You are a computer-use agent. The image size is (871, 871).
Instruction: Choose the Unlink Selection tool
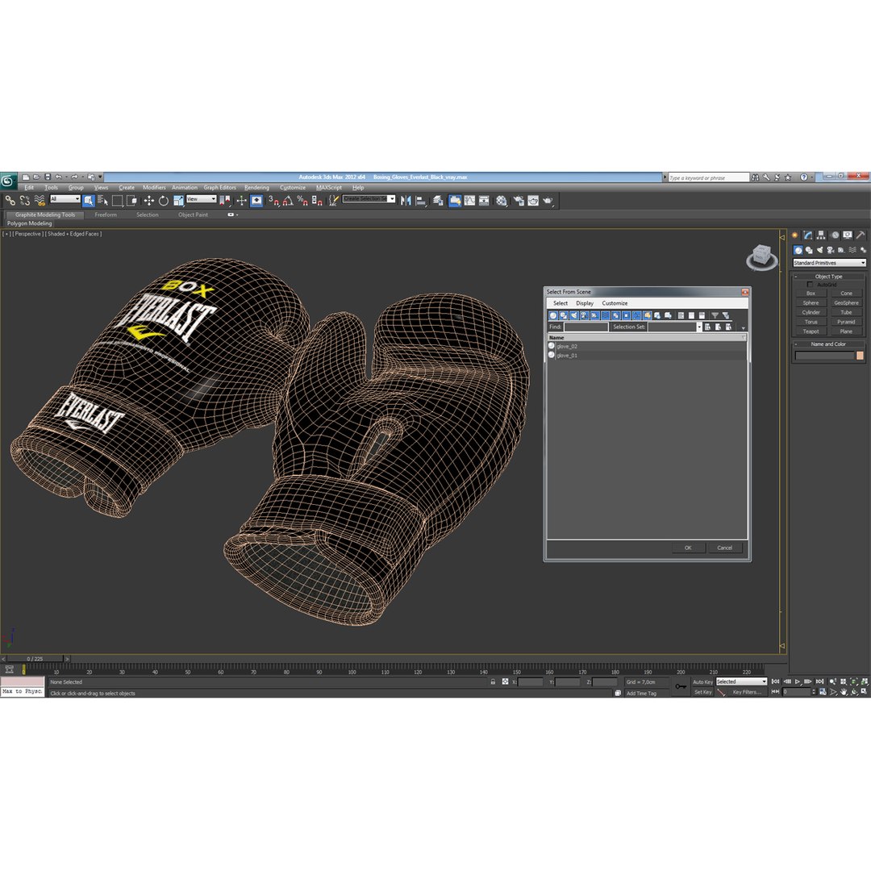(x=24, y=201)
